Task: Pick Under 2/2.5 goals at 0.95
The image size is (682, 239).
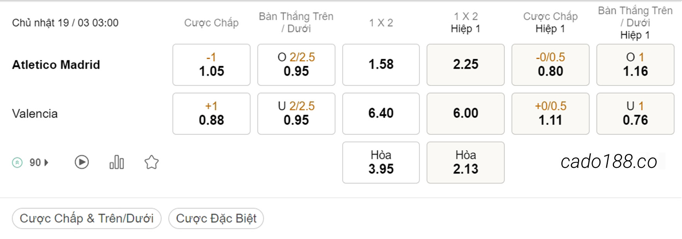Action: [x=296, y=114]
